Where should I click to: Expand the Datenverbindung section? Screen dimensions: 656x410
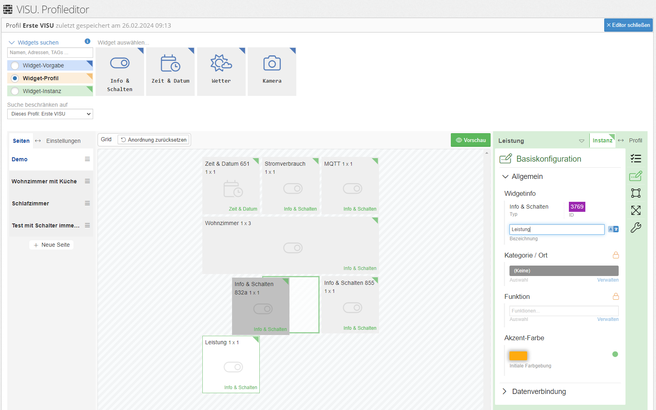tap(534, 392)
